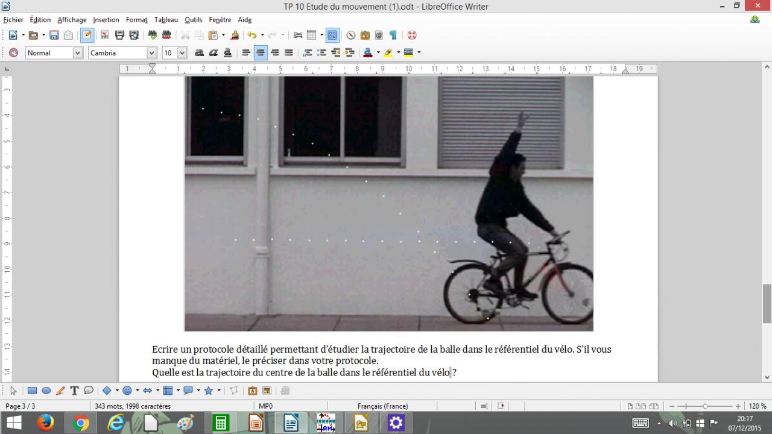Toggle the Data Sources button

point(379,35)
